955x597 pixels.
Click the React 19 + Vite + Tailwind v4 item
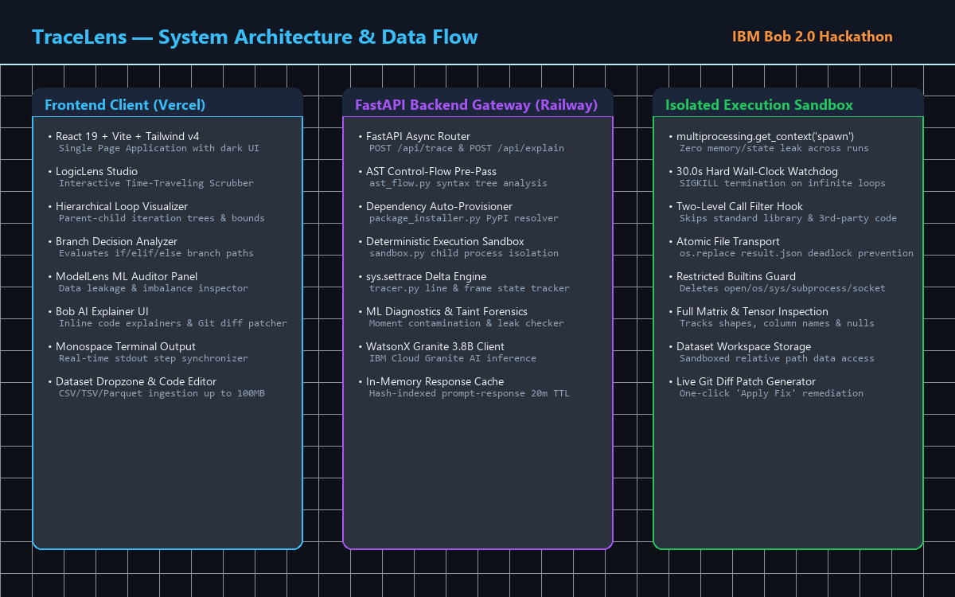coord(123,137)
